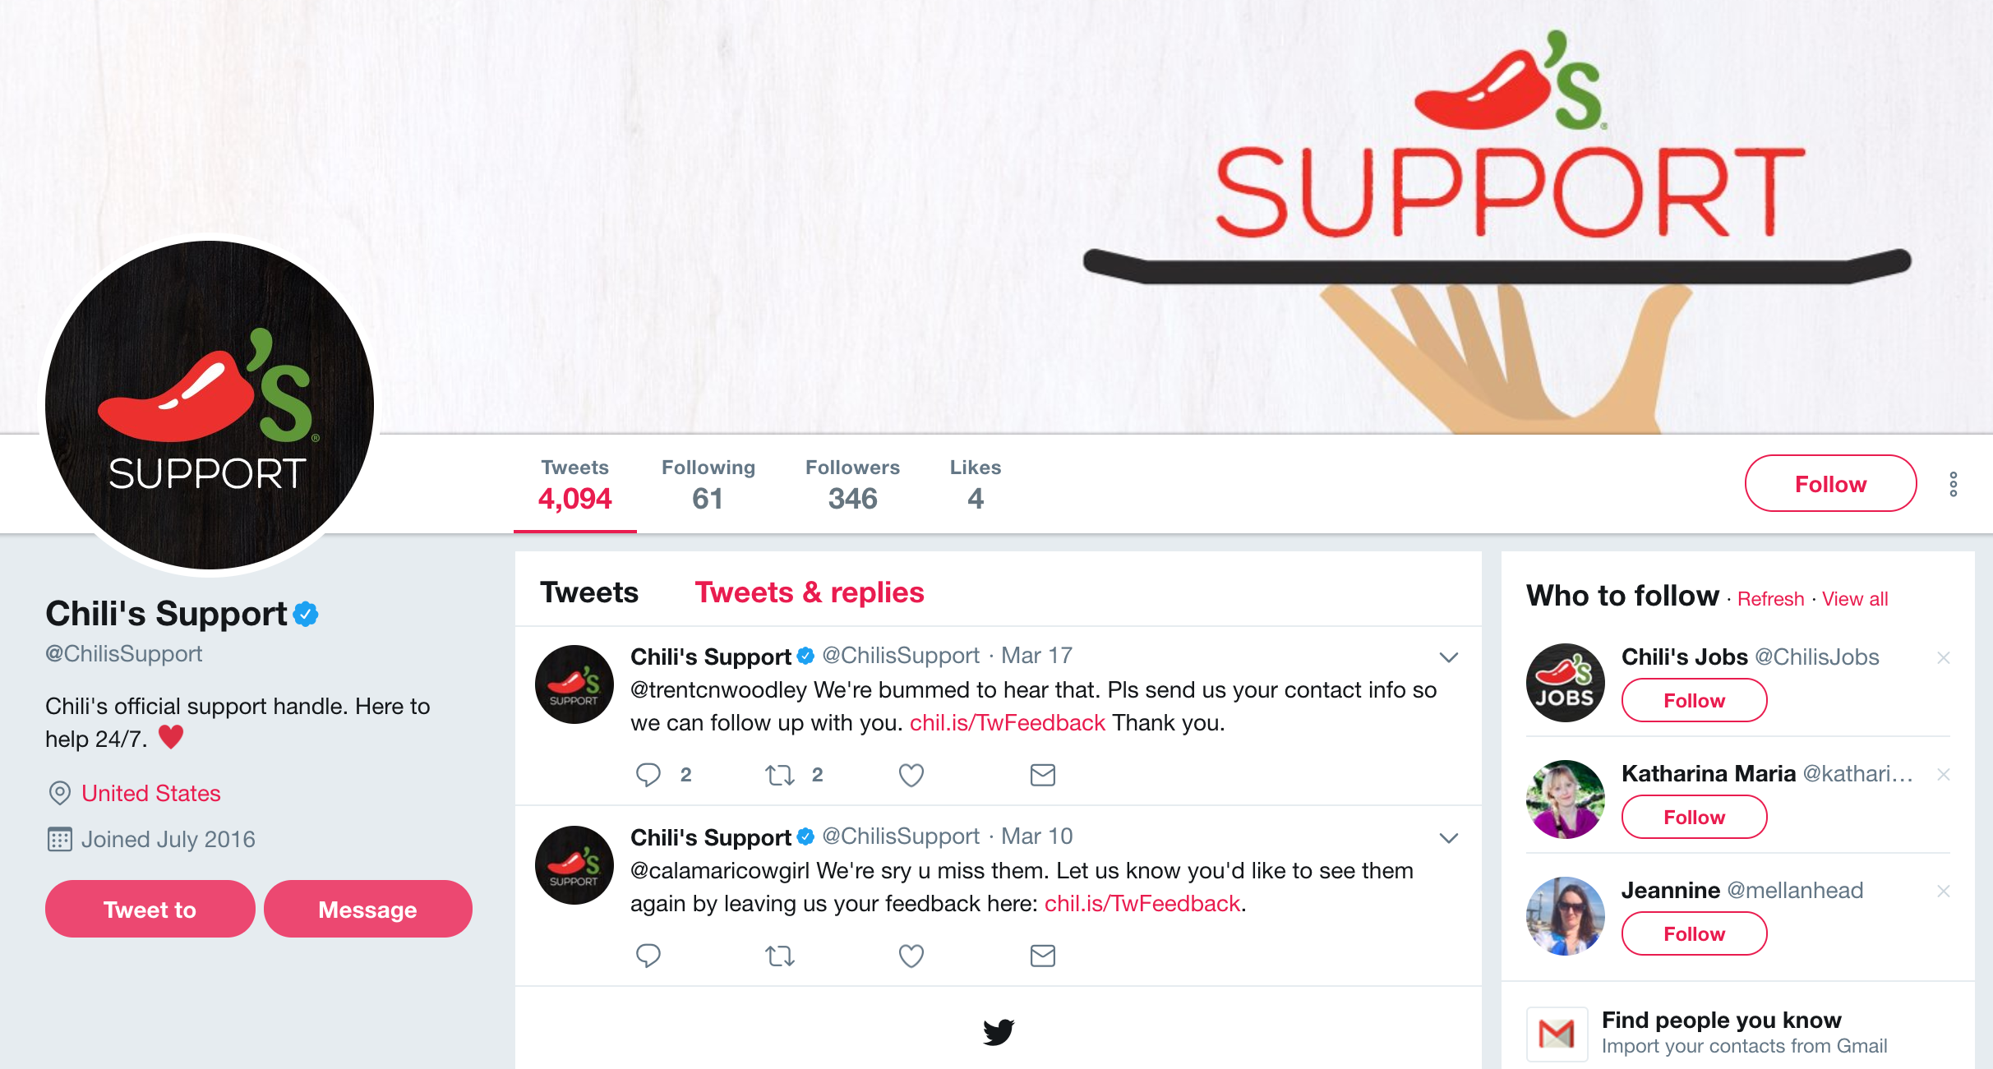Retweet the Mar 10 tweet to calamaricowgirl

pyautogui.click(x=780, y=956)
